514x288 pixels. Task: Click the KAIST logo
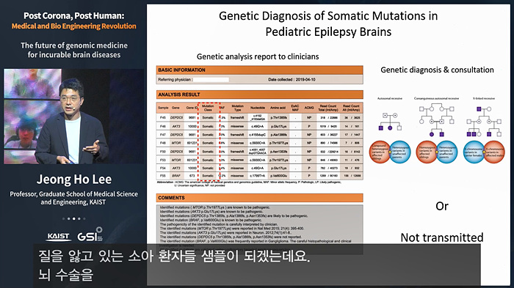tap(58, 237)
